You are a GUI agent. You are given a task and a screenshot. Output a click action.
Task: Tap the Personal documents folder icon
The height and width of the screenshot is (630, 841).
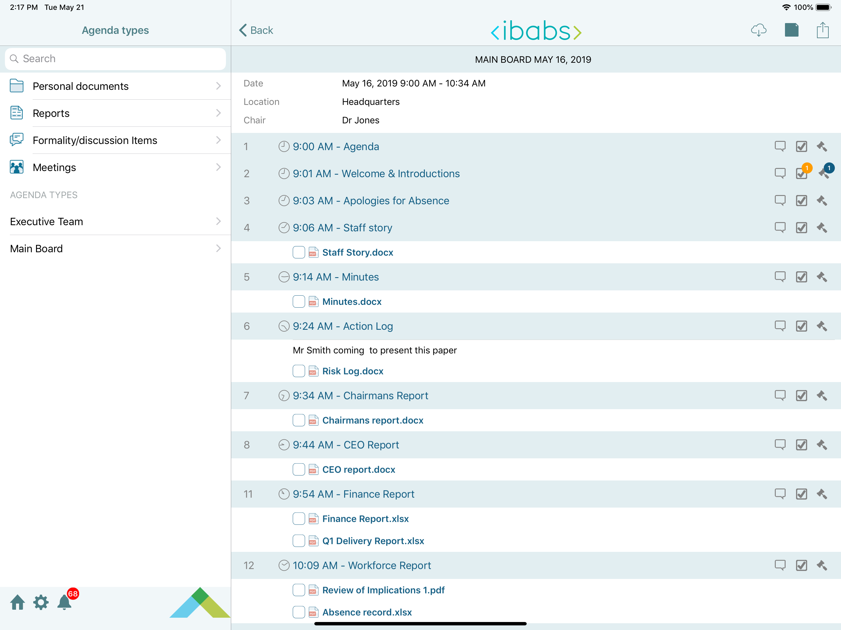pos(16,86)
